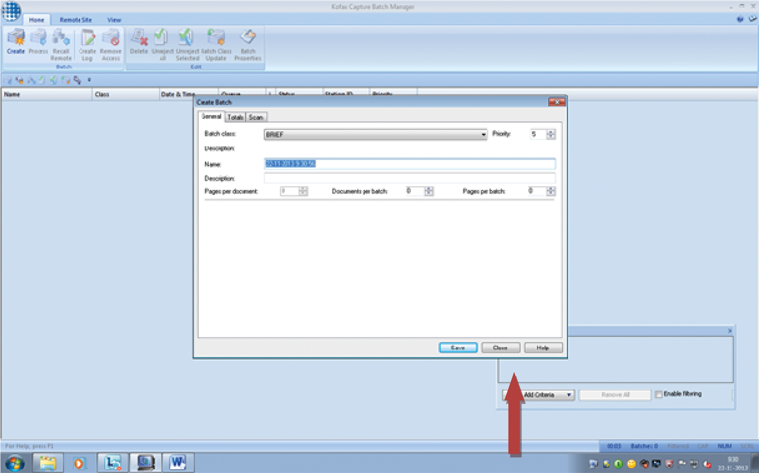Open Microsoft Word from the taskbar
The height and width of the screenshot is (473, 759).
pos(178,463)
